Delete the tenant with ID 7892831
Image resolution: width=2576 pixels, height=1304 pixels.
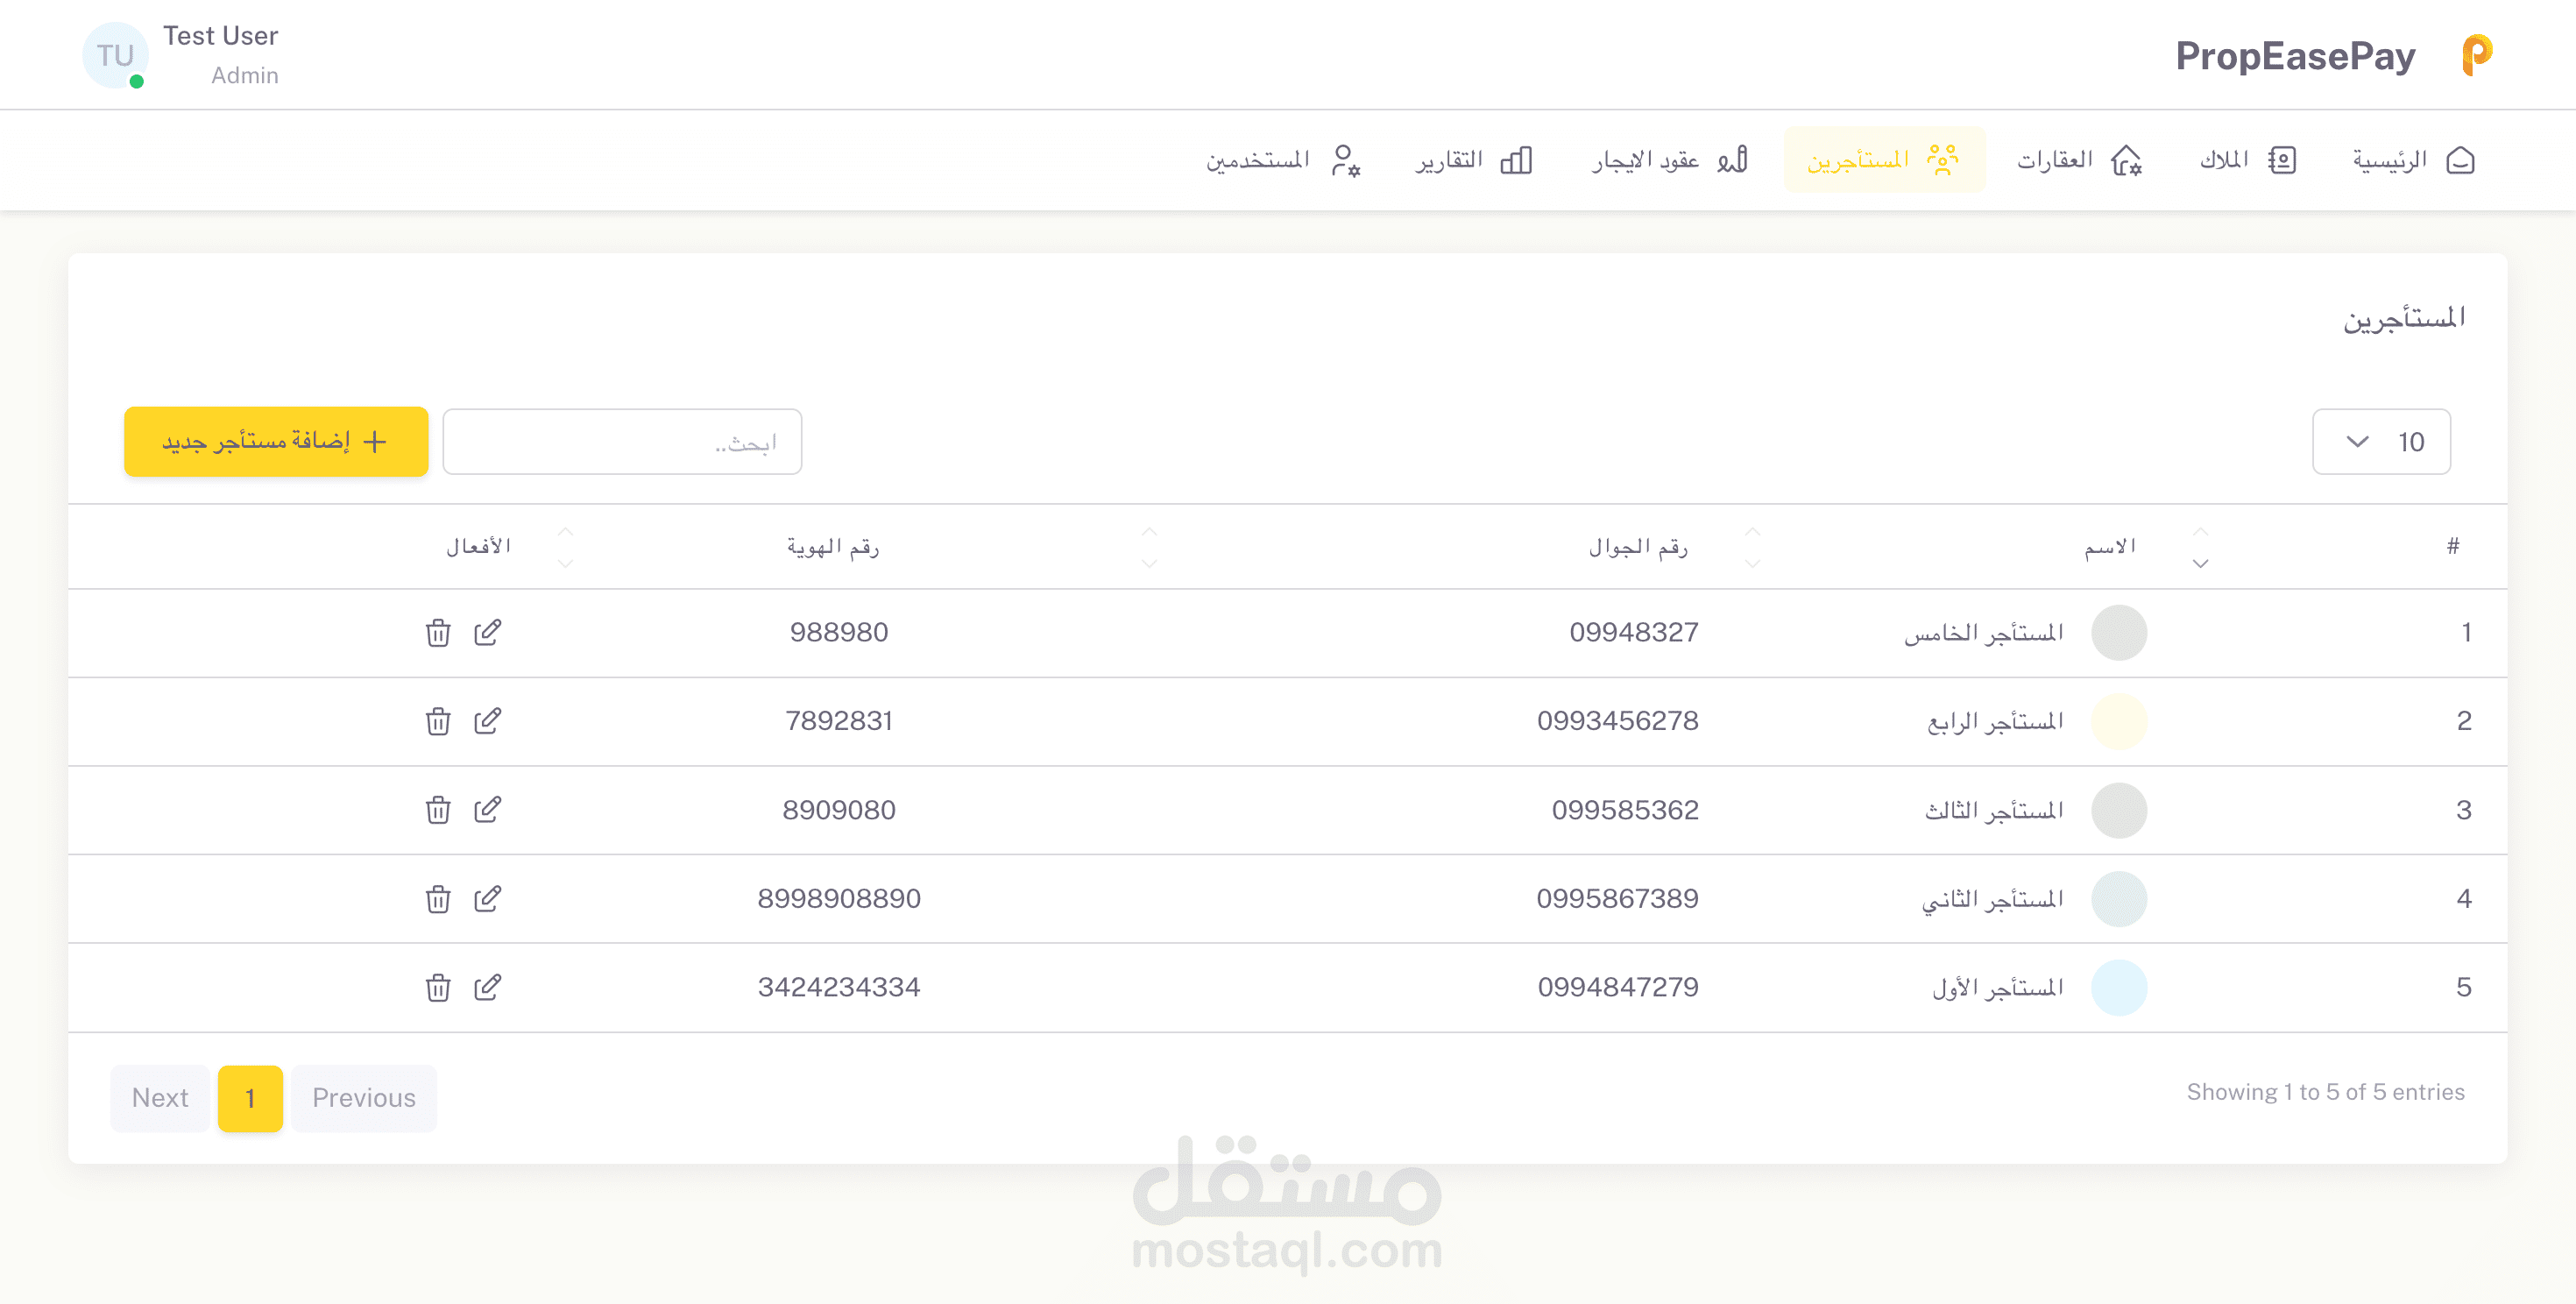437,721
